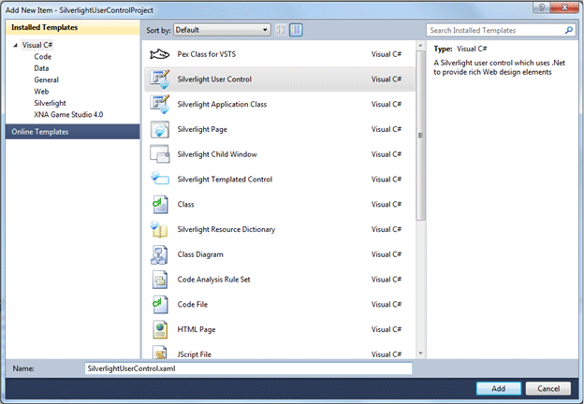Select the HTML Page label

click(197, 329)
